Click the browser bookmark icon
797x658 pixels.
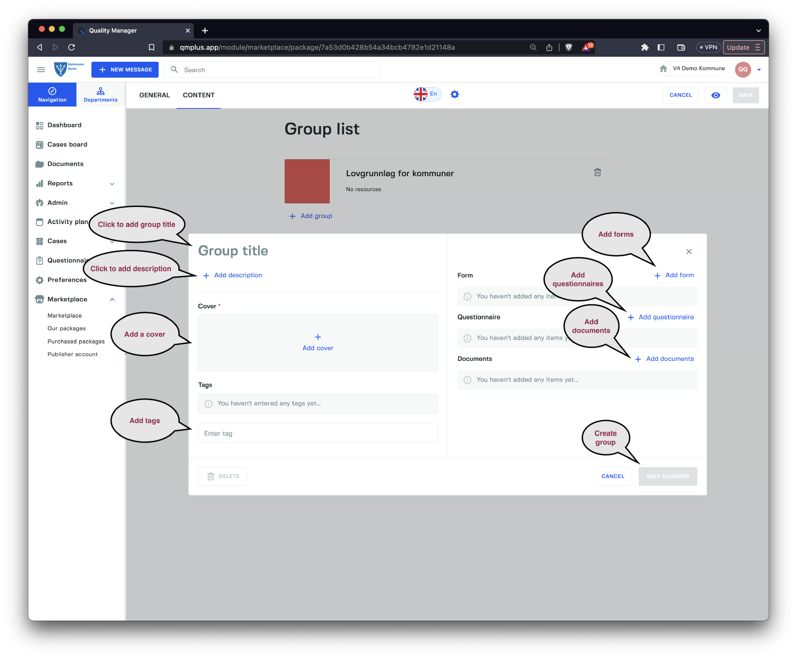point(151,47)
